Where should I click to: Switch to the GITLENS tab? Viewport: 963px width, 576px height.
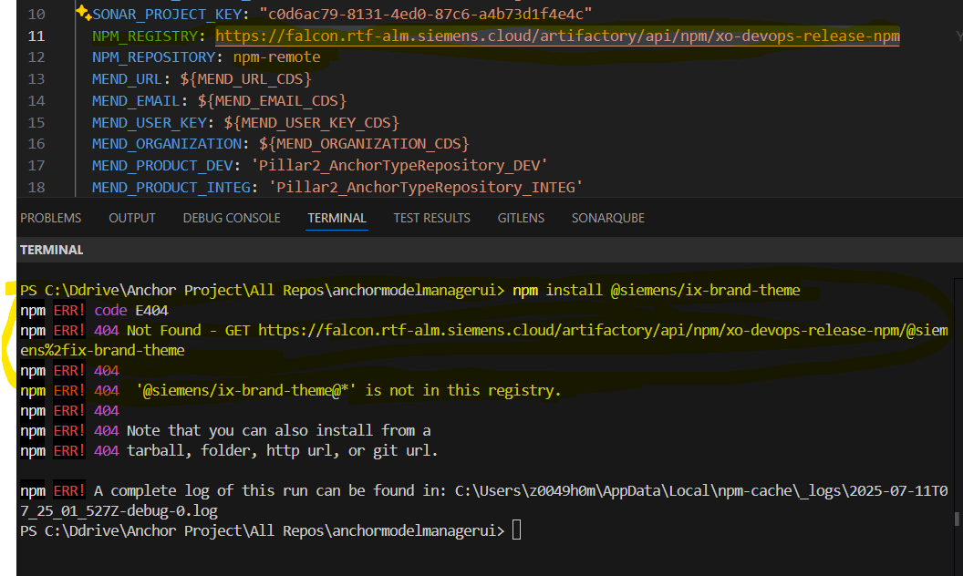(x=521, y=218)
